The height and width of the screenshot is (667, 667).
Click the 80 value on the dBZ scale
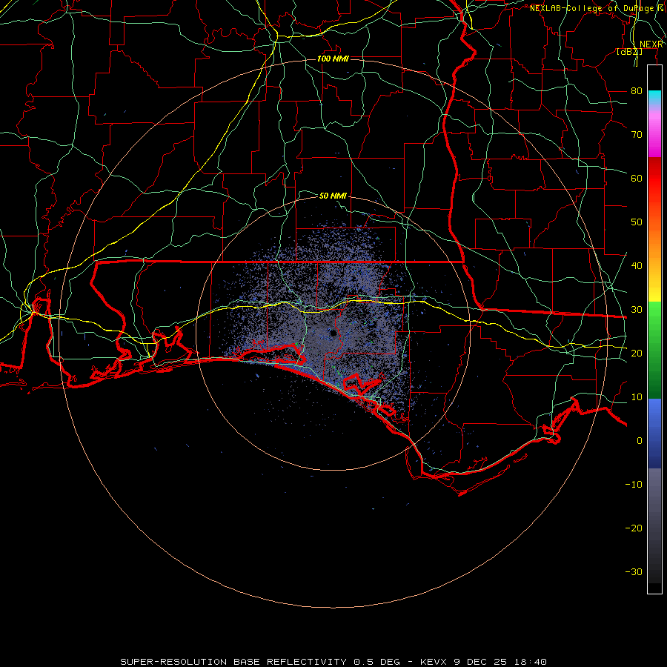[637, 91]
